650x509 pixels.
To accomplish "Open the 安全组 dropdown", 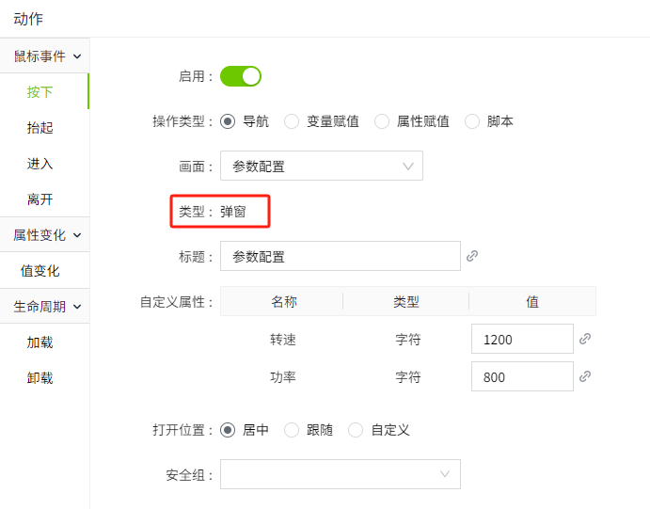I will tap(340, 474).
